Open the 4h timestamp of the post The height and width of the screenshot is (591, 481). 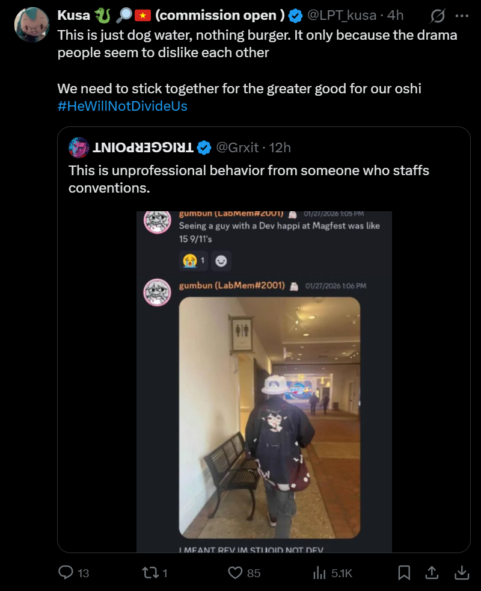395,15
